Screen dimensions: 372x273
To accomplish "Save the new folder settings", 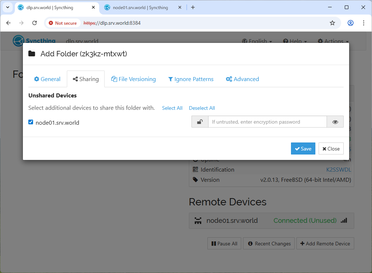I will tap(303, 149).
